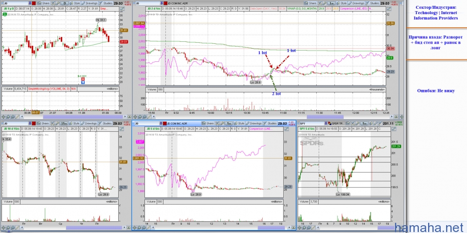The width and height of the screenshot is (467, 233).
Task: Click the 'JD 2 d 1m' chart label
Action: [154, 9]
